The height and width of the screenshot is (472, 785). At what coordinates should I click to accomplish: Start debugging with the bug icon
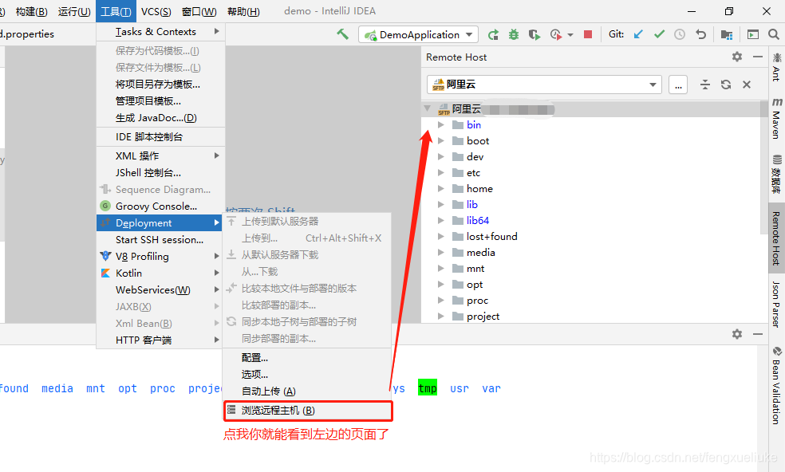(x=514, y=34)
